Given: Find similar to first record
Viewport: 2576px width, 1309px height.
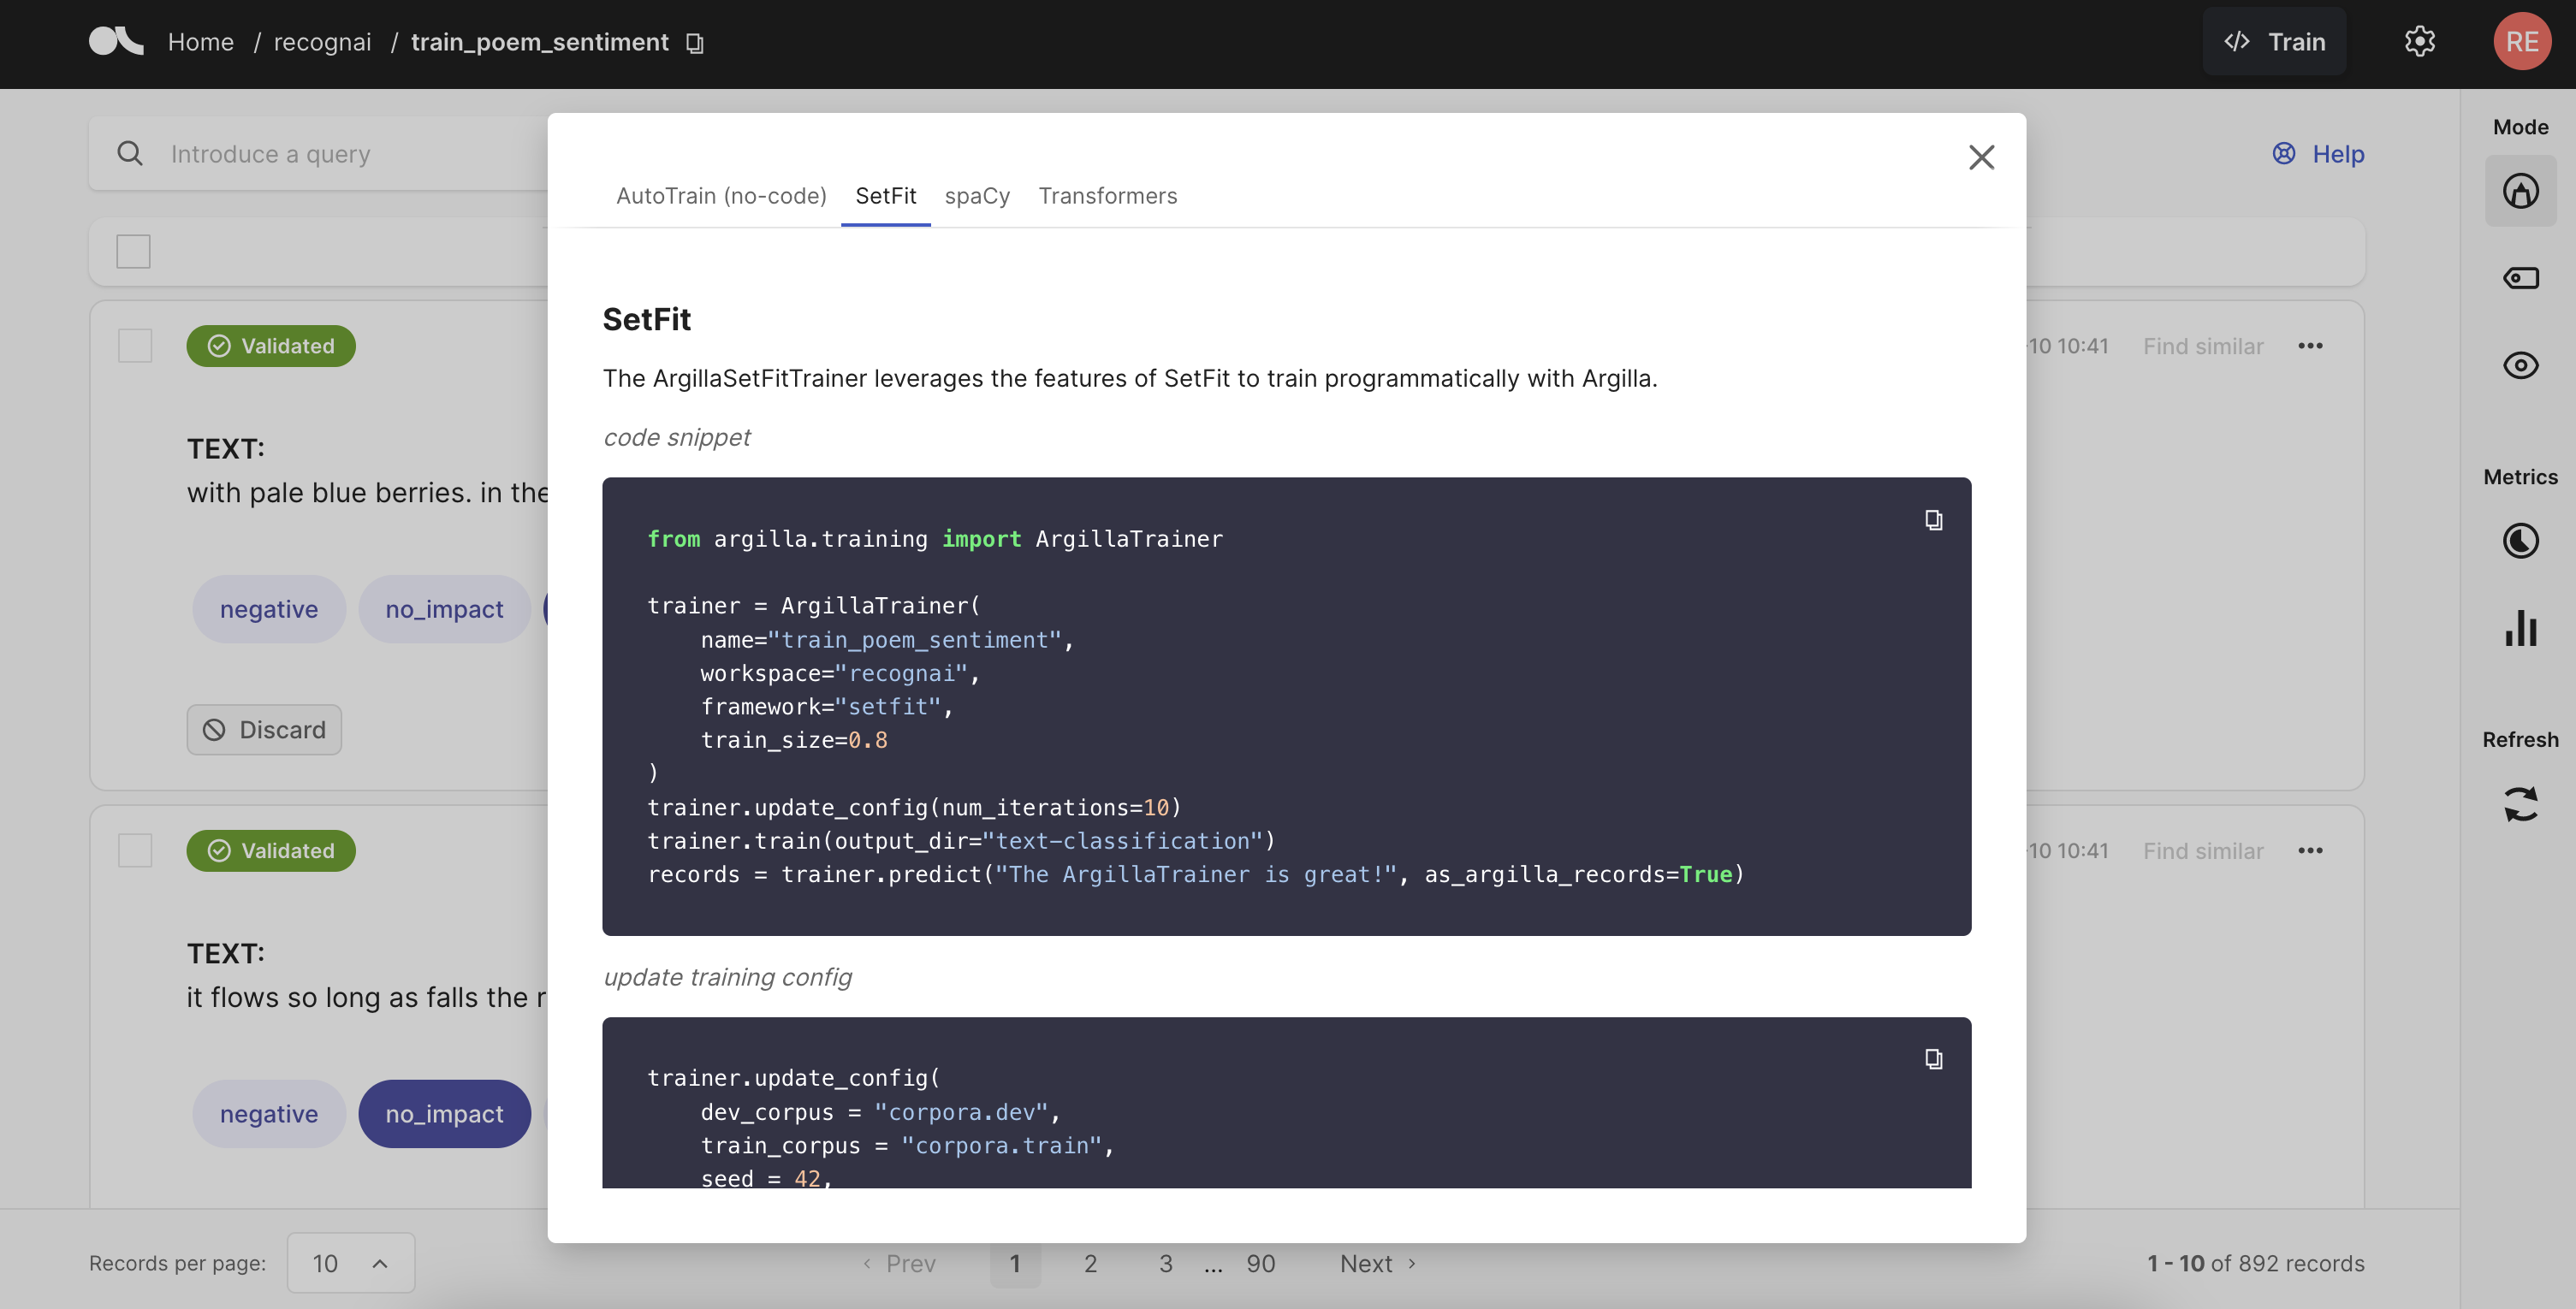Looking at the screenshot, I should [x=2203, y=346].
